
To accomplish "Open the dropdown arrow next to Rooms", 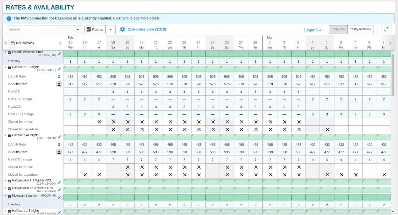I will point(110,29).
